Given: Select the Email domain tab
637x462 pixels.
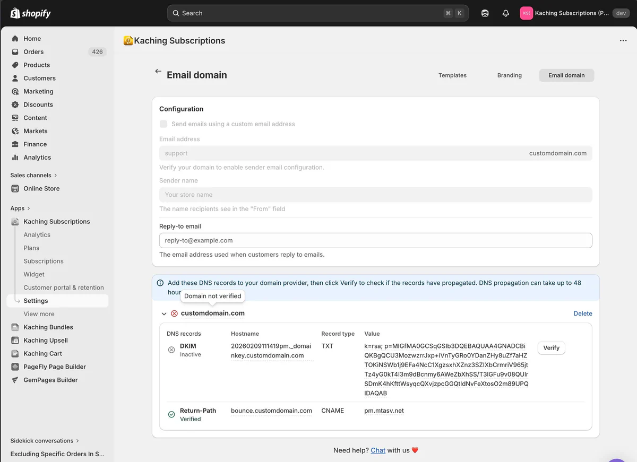Looking at the screenshot, I should click(566, 75).
